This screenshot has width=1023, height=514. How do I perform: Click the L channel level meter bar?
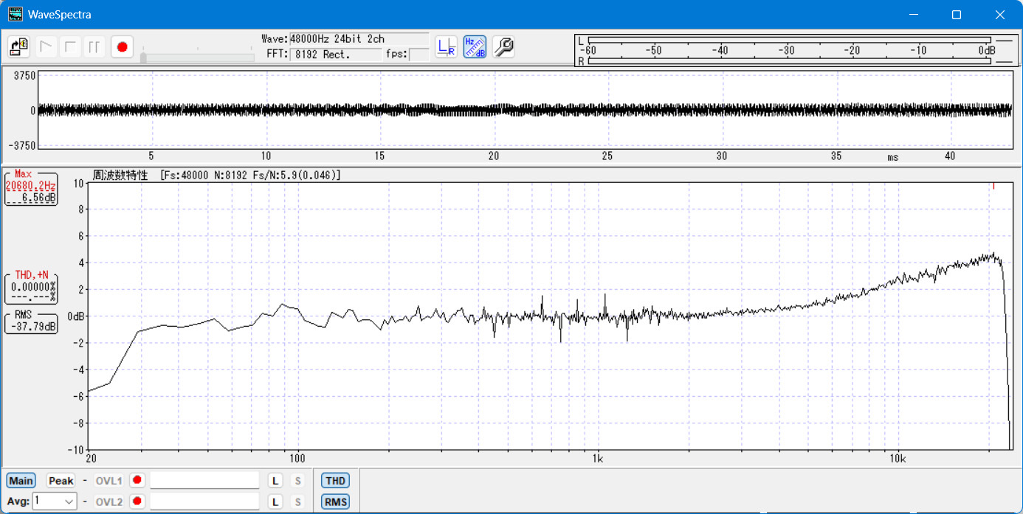789,40
